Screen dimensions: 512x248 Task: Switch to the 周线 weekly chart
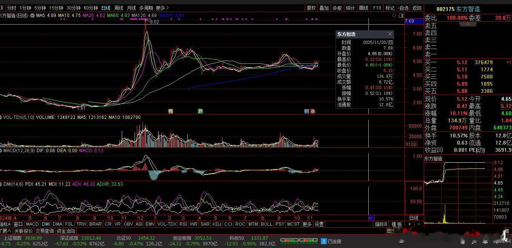click(118, 8)
